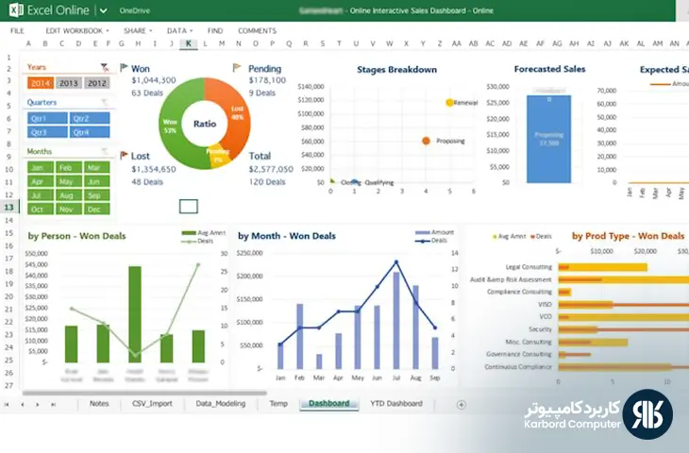
Task: Select the Sep month slicer
Action: [x=96, y=195]
